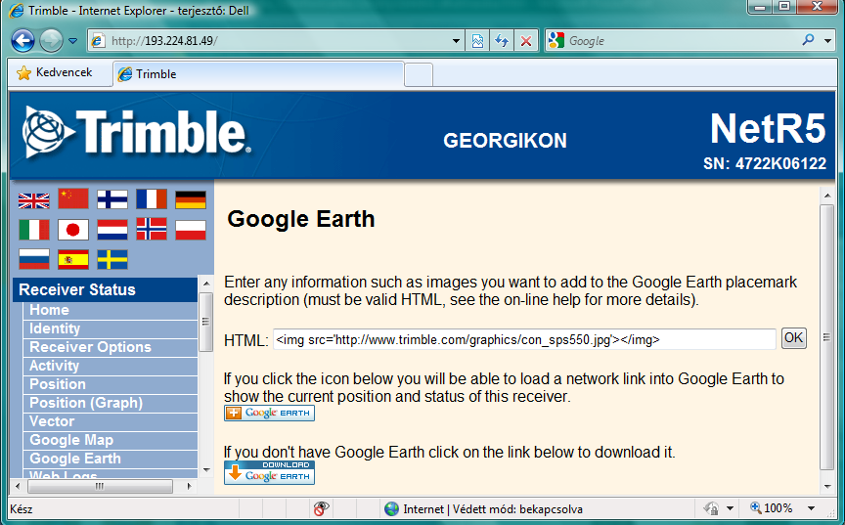
Task: Click the Google Earth network link icon
Action: [x=270, y=413]
